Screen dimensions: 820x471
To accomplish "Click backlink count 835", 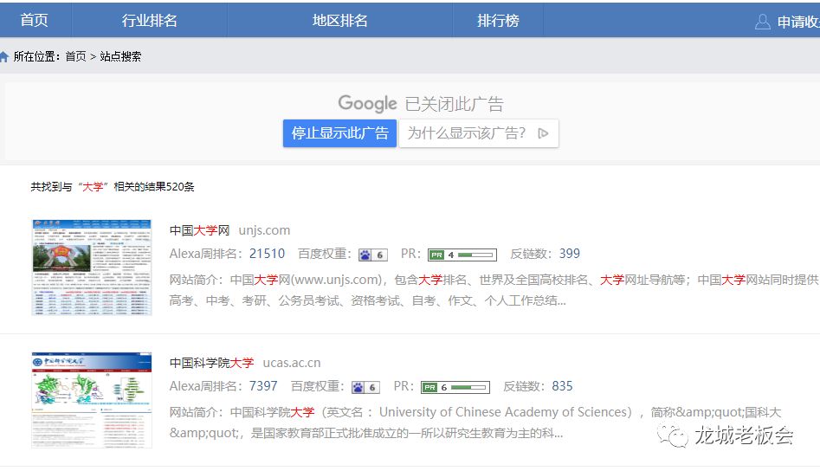I will pos(562,386).
